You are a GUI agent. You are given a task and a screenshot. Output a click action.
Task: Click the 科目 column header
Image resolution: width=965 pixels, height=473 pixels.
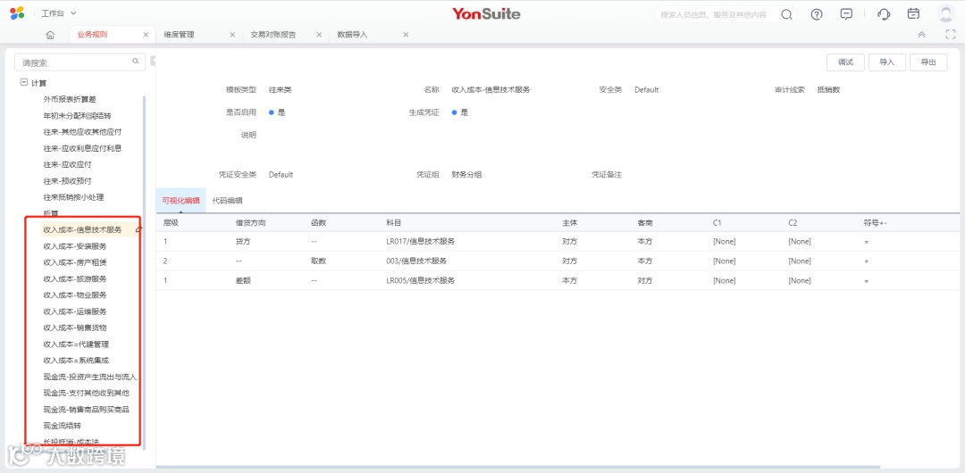pos(394,222)
